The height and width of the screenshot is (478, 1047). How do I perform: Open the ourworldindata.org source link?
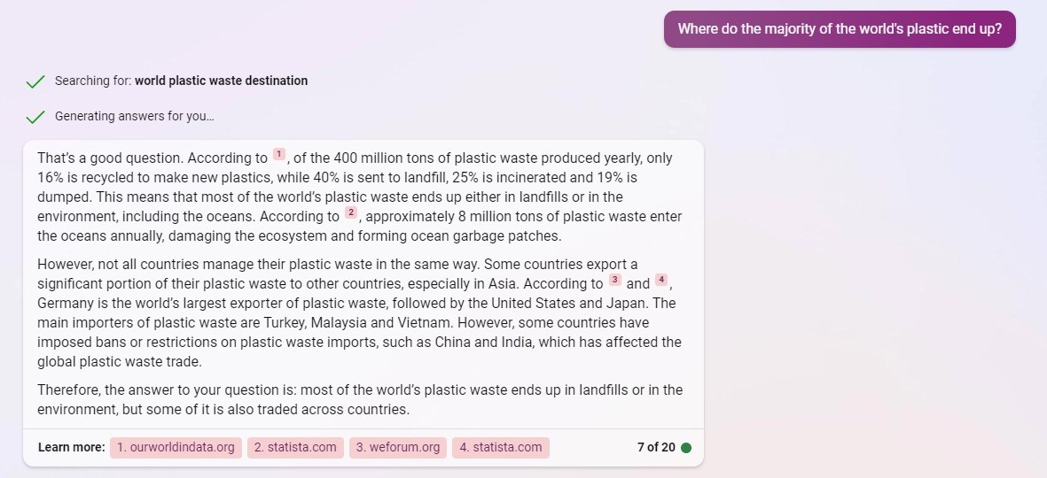click(x=176, y=447)
